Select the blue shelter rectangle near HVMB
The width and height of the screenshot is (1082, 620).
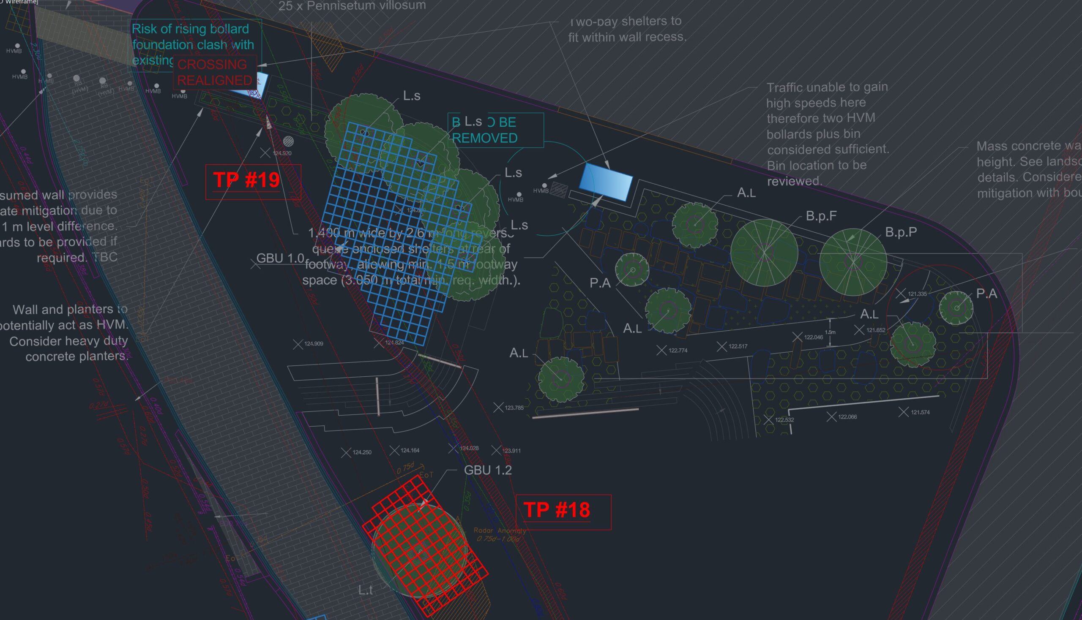point(605,182)
